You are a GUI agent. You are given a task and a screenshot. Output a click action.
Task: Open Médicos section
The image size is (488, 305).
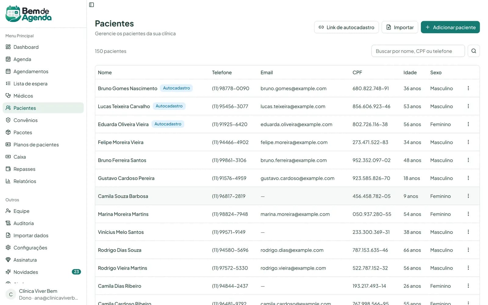[43, 96]
